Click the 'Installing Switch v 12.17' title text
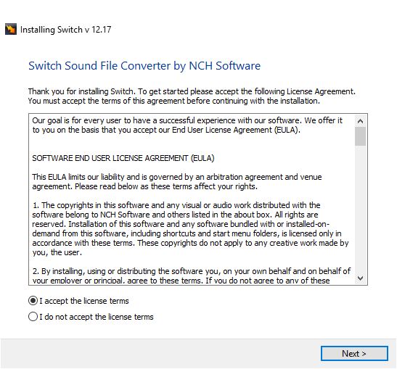The width and height of the screenshot is (397, 369). tap(65, 30)
